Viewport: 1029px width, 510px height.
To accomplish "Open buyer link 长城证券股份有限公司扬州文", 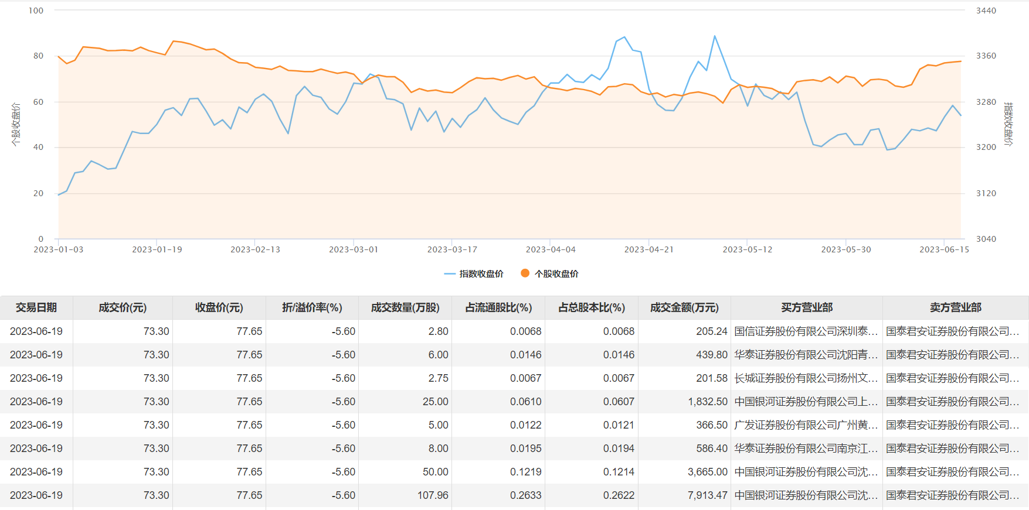I will (x=806, y=378).
